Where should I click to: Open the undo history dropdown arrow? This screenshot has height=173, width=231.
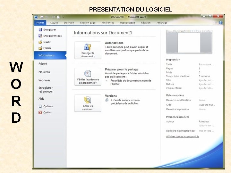[x=50, y=17]
